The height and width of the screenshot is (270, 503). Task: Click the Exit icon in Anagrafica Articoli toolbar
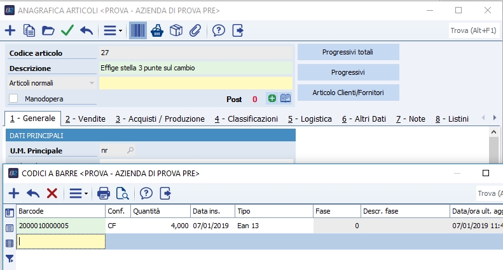(238, 30)
